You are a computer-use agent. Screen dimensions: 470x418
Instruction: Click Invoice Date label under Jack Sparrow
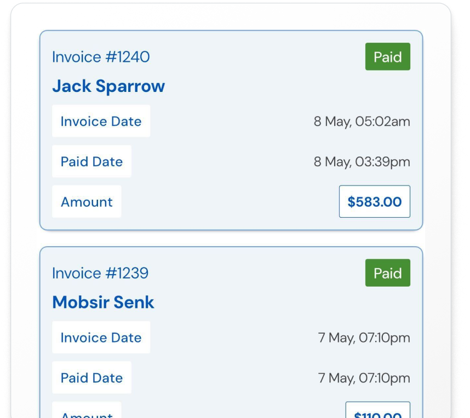[x=101, y=121]
